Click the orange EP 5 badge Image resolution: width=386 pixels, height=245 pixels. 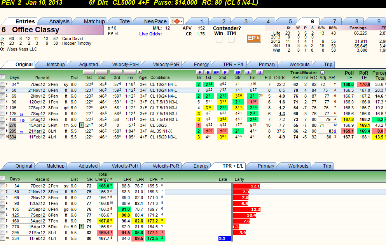pyautogui.click(x=254, y=38)
